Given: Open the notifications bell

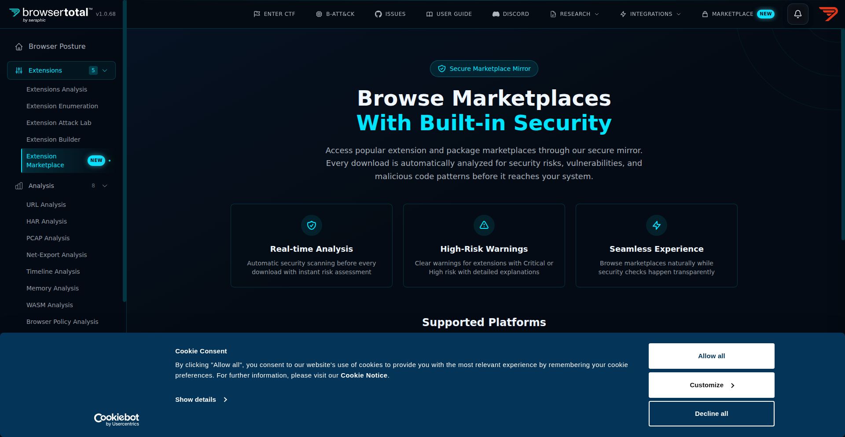Looking at the screenshot, I should coord(797,14).
